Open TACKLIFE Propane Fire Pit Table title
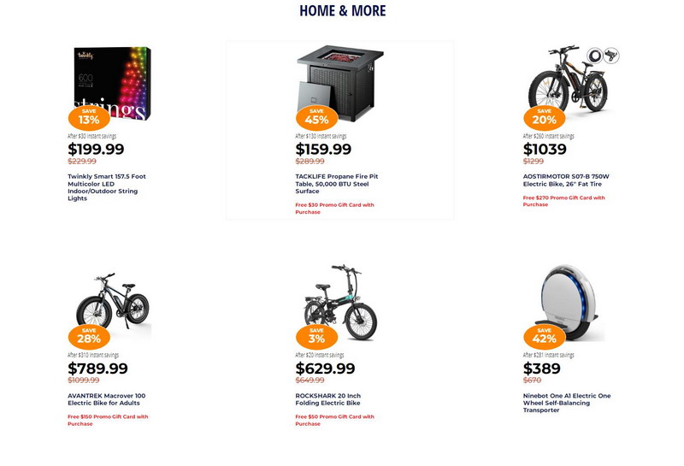 [336, 184]
